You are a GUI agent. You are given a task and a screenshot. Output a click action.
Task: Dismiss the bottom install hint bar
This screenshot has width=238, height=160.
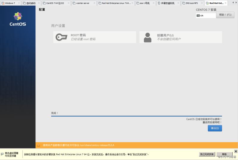[236, 151]
